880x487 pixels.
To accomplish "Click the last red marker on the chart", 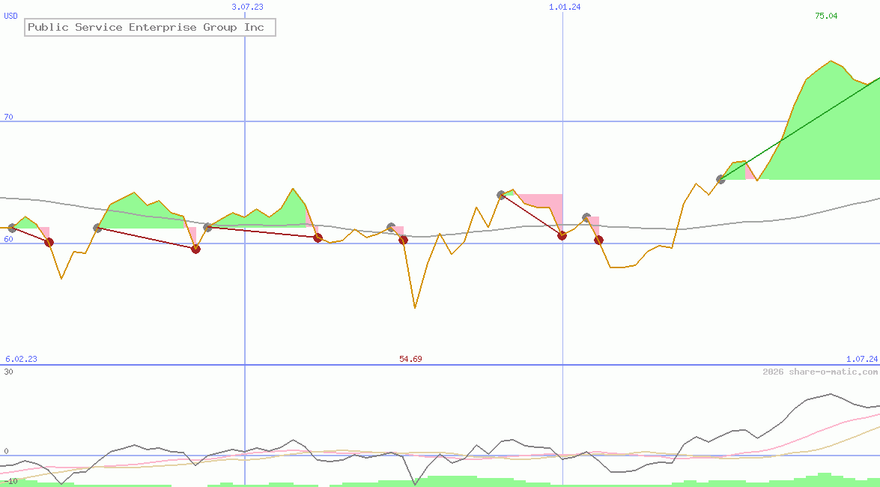I will click(598, 240).
